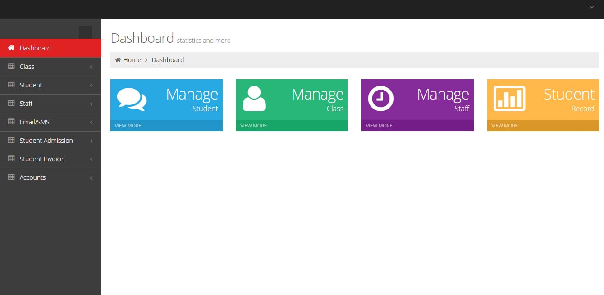
Task: Open the Student sidebar menu item
Action: 31,85
